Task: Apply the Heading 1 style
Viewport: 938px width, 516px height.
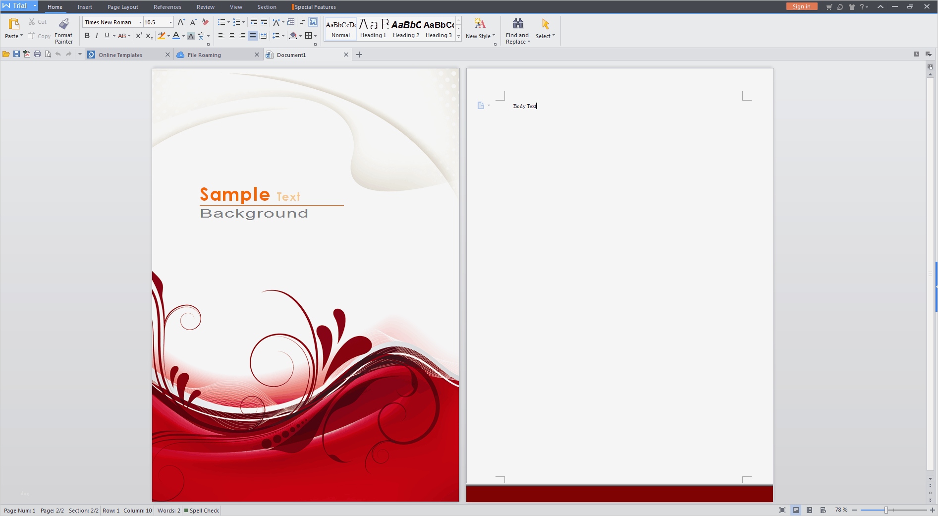Action: click(373, 29)
